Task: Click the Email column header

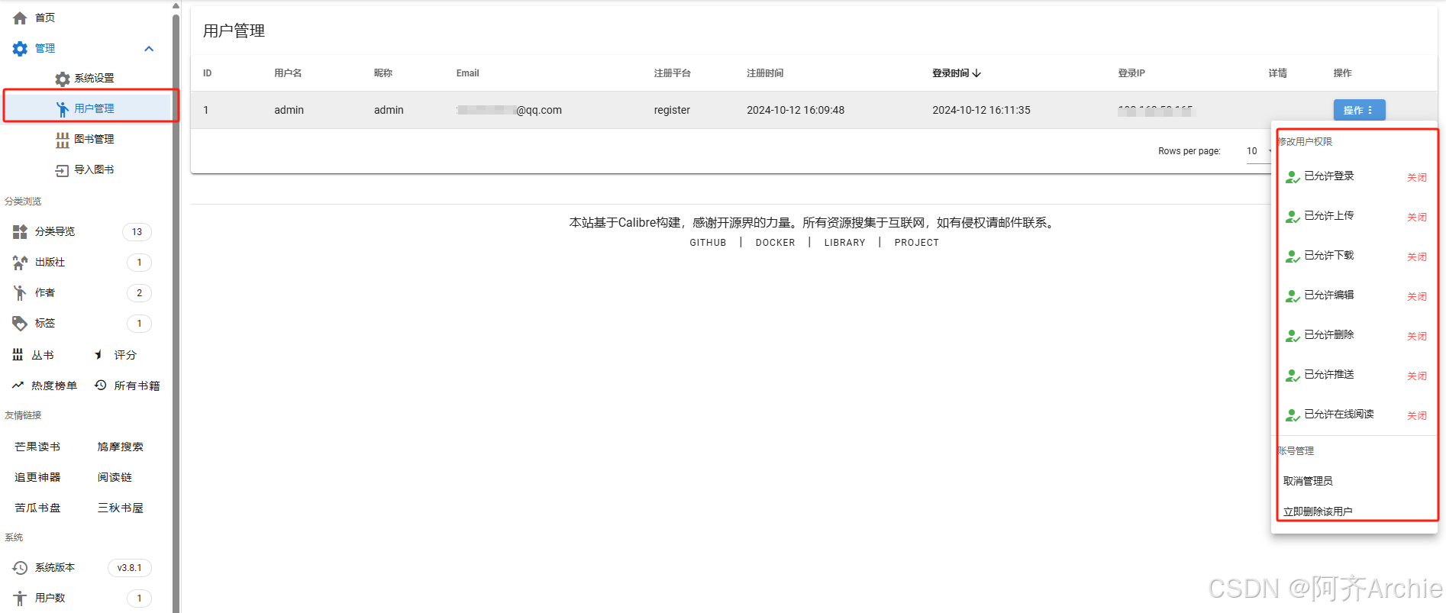Action: pyautogui.click(x=467, y=73)
